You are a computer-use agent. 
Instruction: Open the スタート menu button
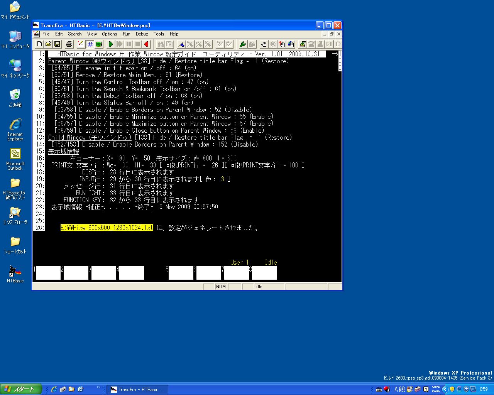click(21, 389)
